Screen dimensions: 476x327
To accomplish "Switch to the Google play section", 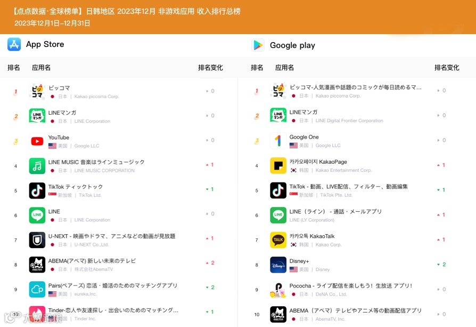I will (283, 45).
